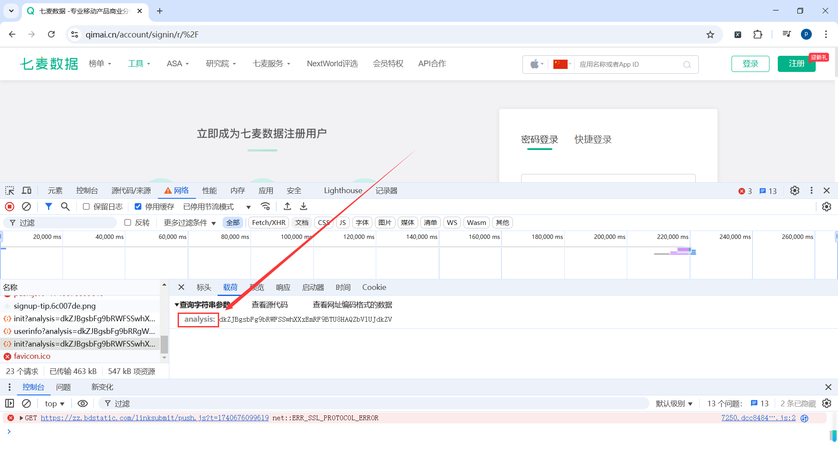Expand the 榜单 navigation menu
Viewport: 838px width, 449px height.
(100, 64)
